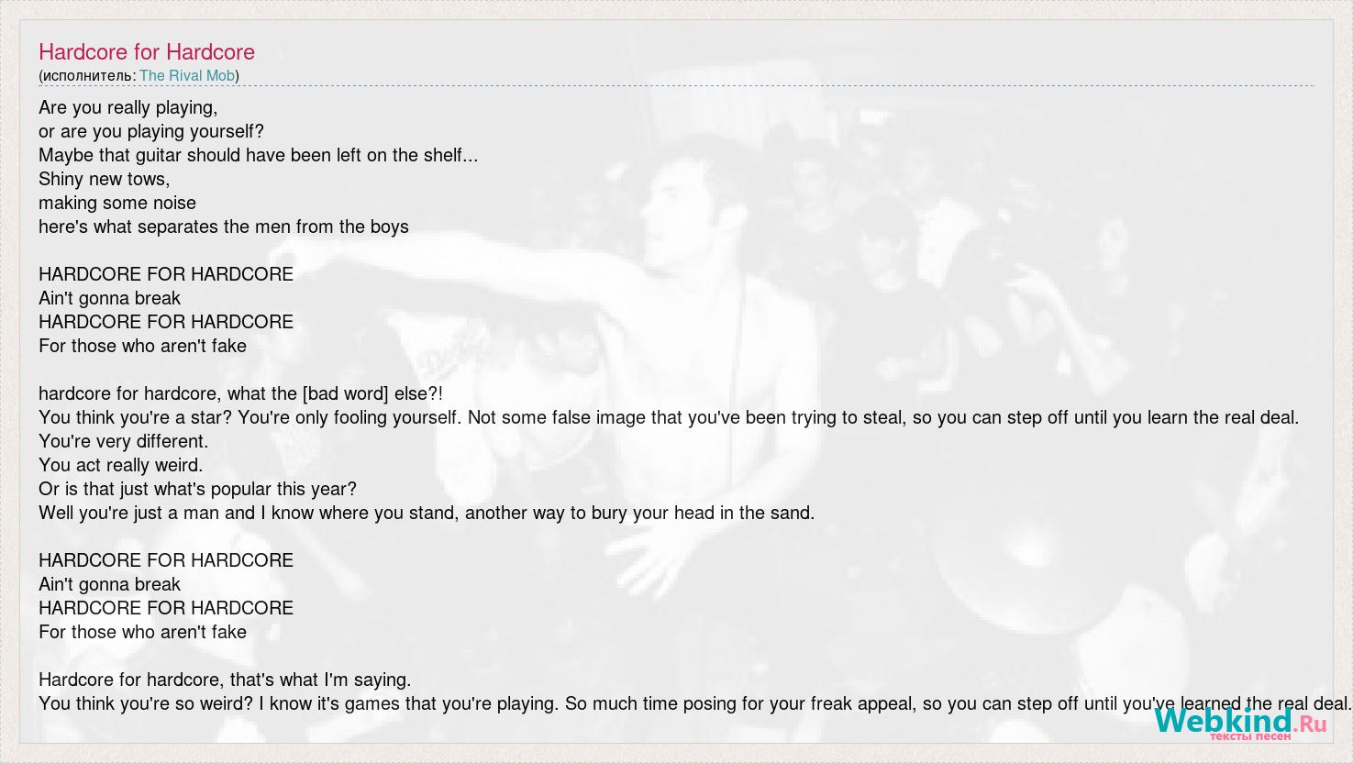Click line 'separates the men from the boys'
The height and width of the screenshot is (763, 1353).
(x=224, y=227)
